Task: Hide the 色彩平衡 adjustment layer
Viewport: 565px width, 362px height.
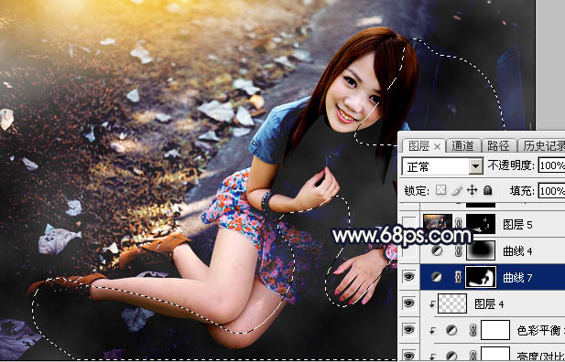Action: pyautogui.click(x=408, y=330)
